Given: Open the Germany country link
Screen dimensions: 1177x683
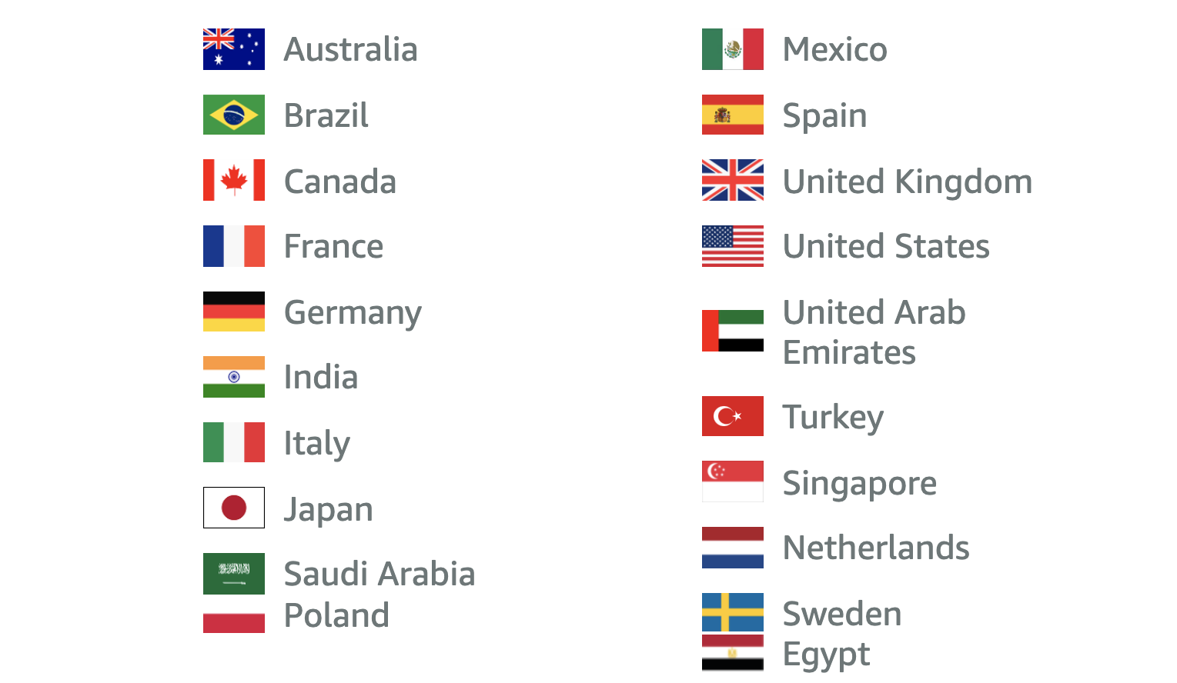Looking at the screenshot, I should [x=353, y=313].
